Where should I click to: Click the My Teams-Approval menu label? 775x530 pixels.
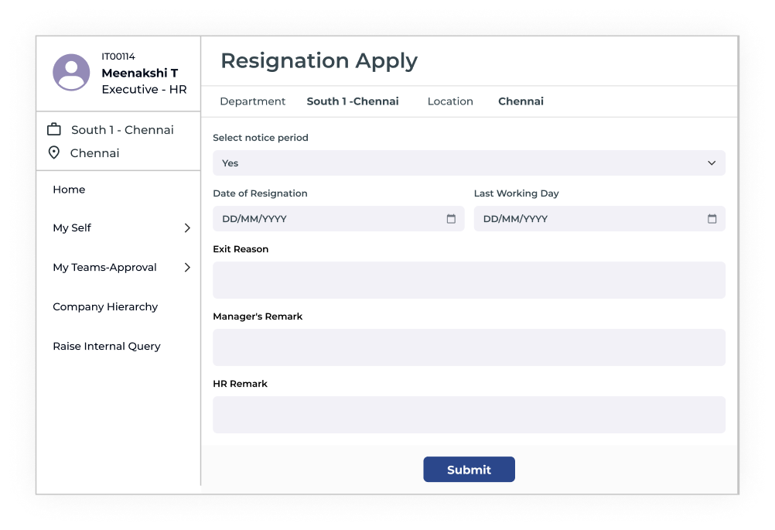coord(104,268)
